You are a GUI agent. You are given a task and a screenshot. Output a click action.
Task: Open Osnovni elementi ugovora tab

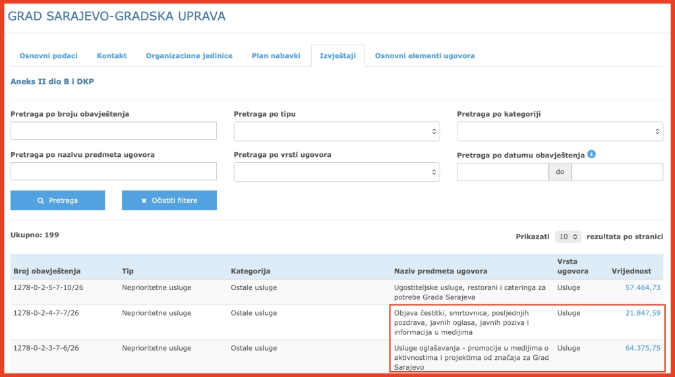click(425, 55)
